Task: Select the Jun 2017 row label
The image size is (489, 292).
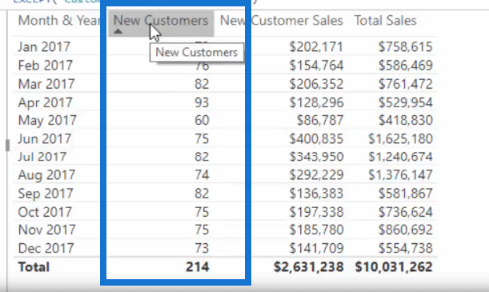Action: pyautogui.click(x=45, y=138)
